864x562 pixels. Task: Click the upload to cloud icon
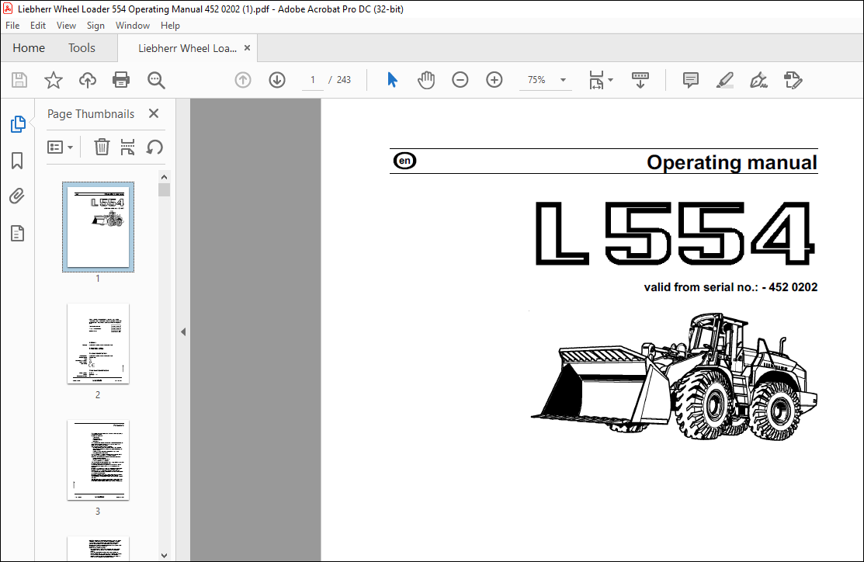pyautogui.click(x=87, y=80)
